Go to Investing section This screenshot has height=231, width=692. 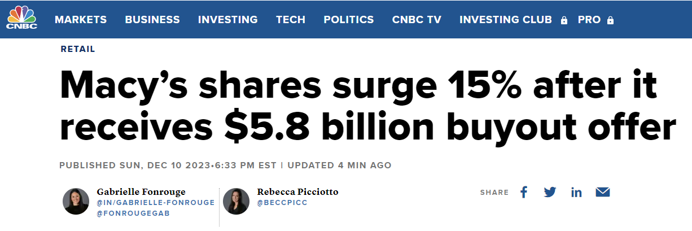pos(227,19)
